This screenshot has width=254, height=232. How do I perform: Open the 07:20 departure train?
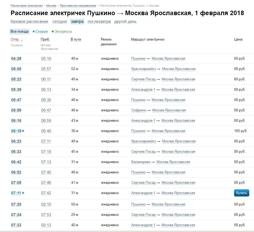[x=16, y=204]
